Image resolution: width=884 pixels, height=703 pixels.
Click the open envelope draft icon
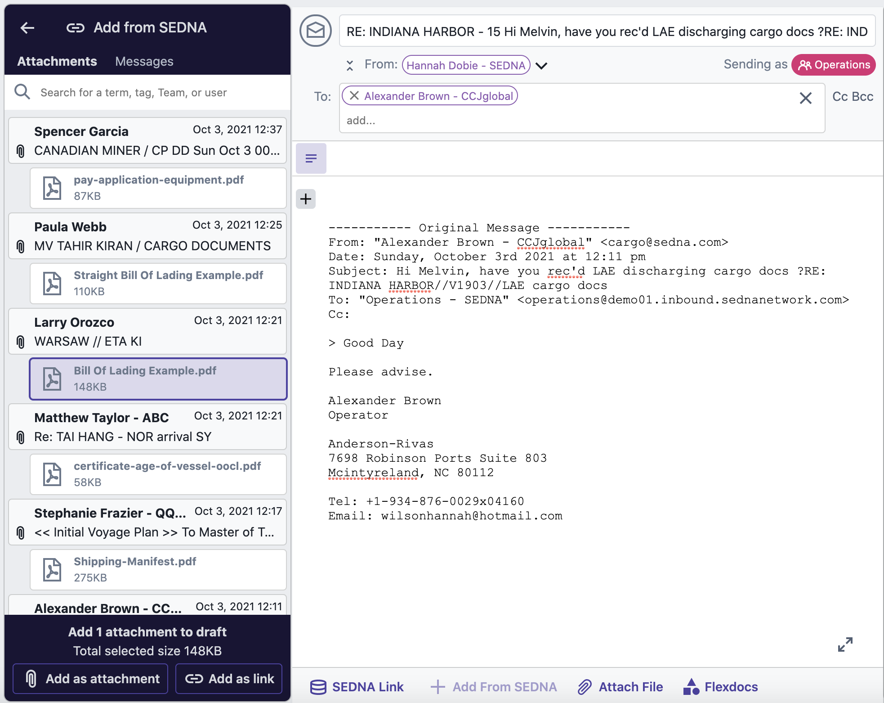click(316, 31)
